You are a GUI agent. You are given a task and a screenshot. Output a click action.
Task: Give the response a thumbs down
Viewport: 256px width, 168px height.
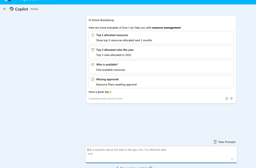(x=231, y=98)
